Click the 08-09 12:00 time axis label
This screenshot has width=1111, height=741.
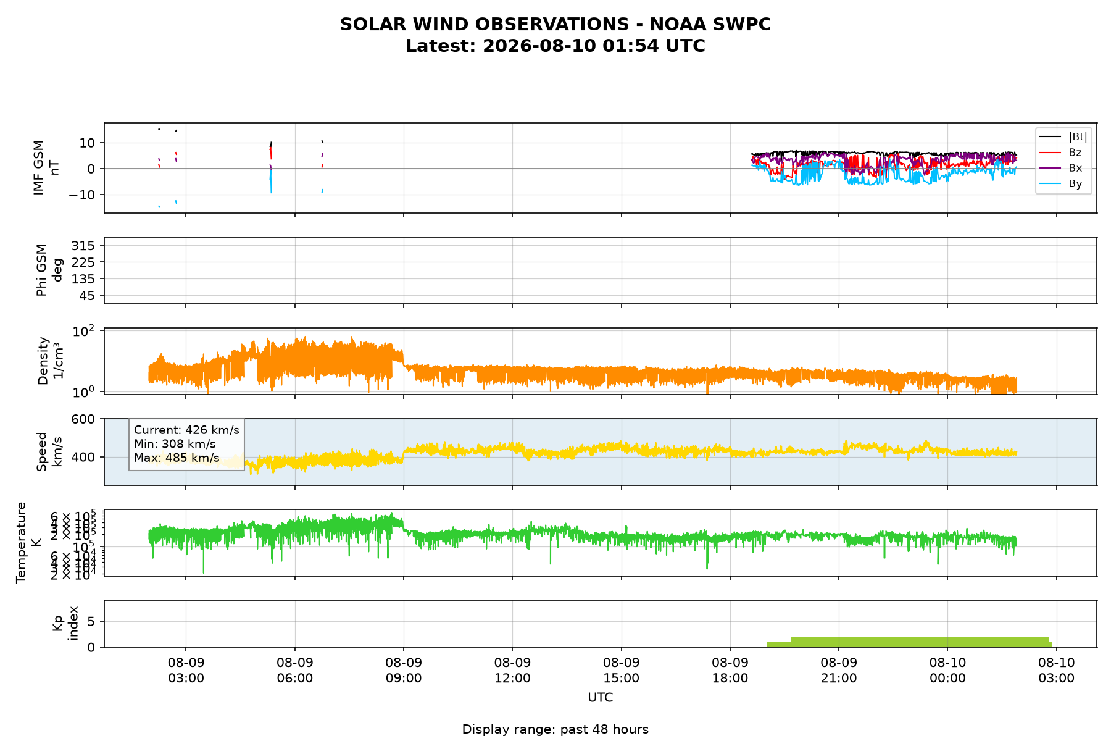click(512, 671)
